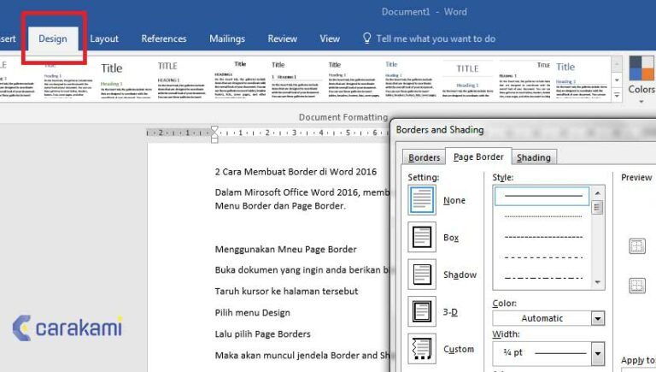This screenshot has width=656, height=372.
Task: Select the None border setting icon
Action: (x=422, y=200)
